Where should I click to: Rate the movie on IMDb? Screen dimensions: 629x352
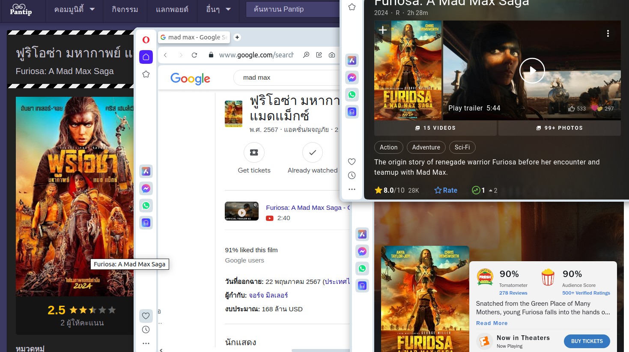446,190
